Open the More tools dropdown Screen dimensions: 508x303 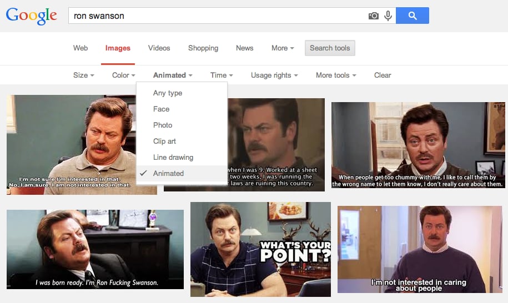[x=336, y=75]
